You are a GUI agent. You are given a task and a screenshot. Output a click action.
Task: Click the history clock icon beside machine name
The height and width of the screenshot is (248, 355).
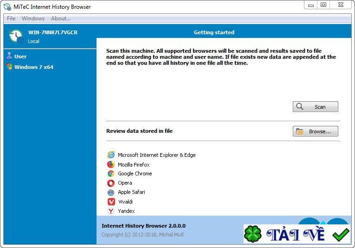[x=16, y=37]
